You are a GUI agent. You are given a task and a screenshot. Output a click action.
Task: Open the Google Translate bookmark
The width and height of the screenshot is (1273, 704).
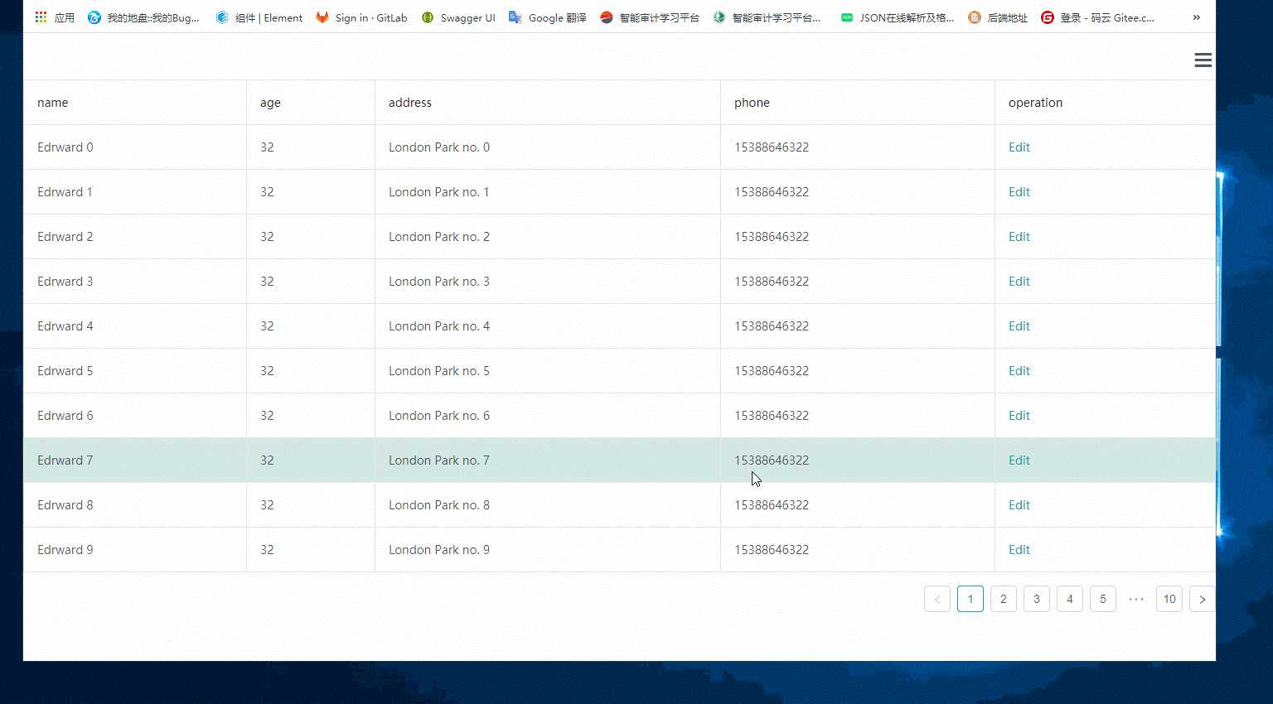click(548, 17)
